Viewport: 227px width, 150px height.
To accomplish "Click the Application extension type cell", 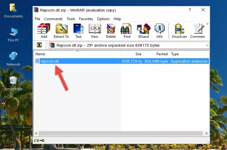I will pyautogui.click(x=189, y=61).
